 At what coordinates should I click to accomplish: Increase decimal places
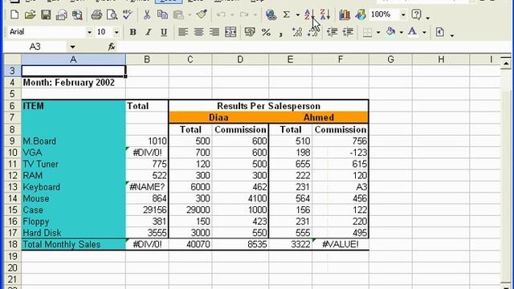pyautogui.click(x=297, y=32)
